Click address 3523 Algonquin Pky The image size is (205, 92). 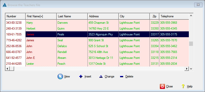pos(101,34)
